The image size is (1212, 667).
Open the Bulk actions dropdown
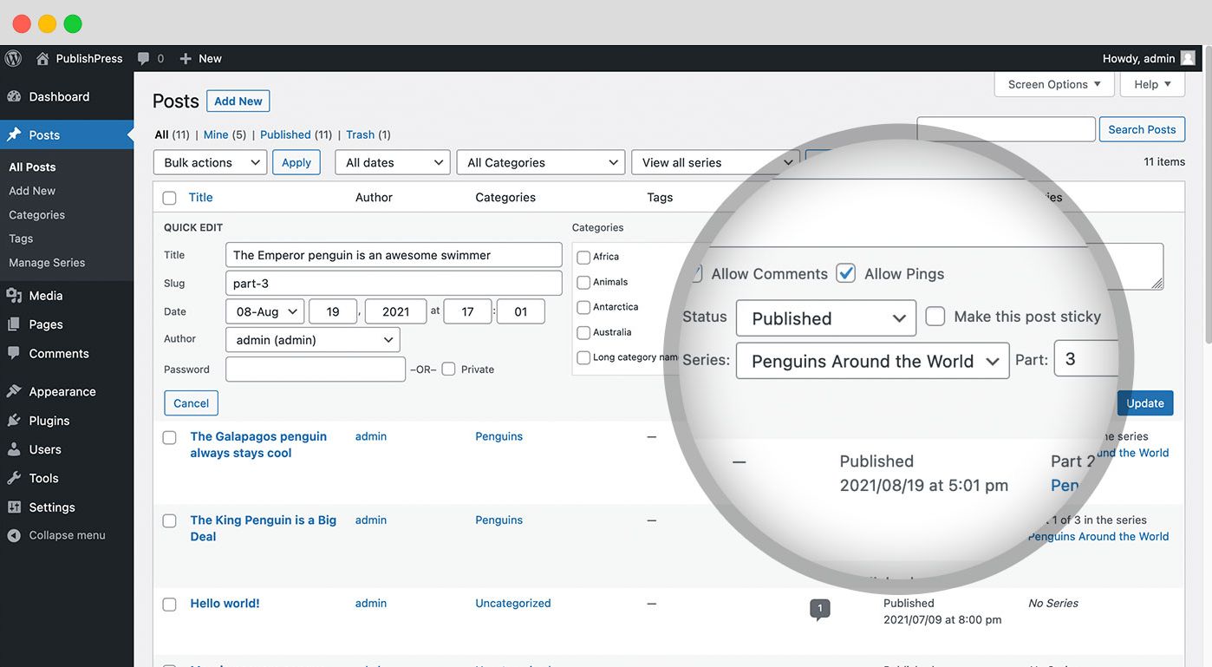click(210, 162)
